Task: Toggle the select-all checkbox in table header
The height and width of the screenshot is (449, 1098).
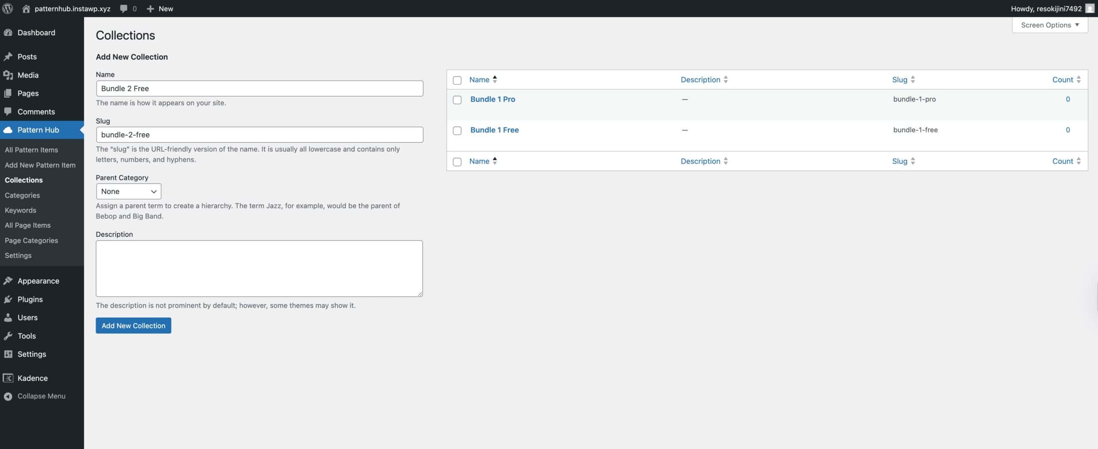Action: click(x=457, y=80)
